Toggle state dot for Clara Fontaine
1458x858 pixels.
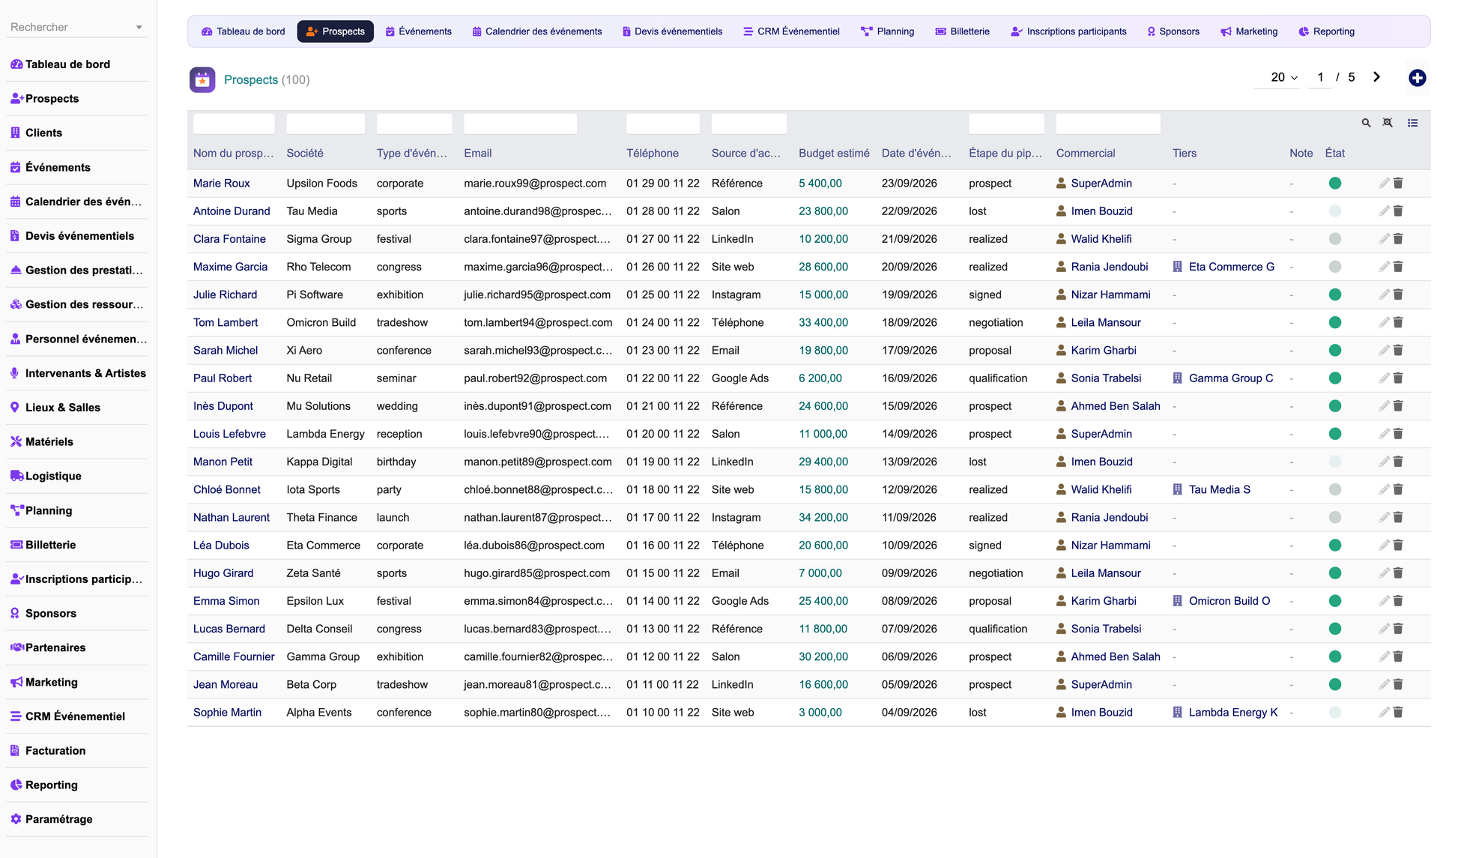point(1334,239)
